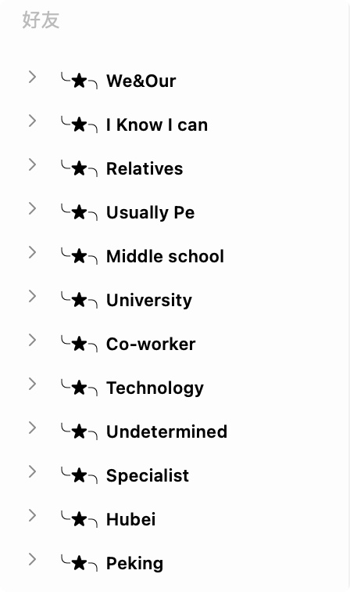Click the star icon beside Hubei
The image size is (350, 592).
click(79, 519)
